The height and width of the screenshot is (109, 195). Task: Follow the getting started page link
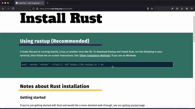pos(130,105)
